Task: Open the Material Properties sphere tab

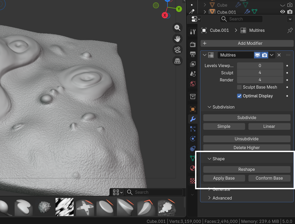Action: pos(193,168)
